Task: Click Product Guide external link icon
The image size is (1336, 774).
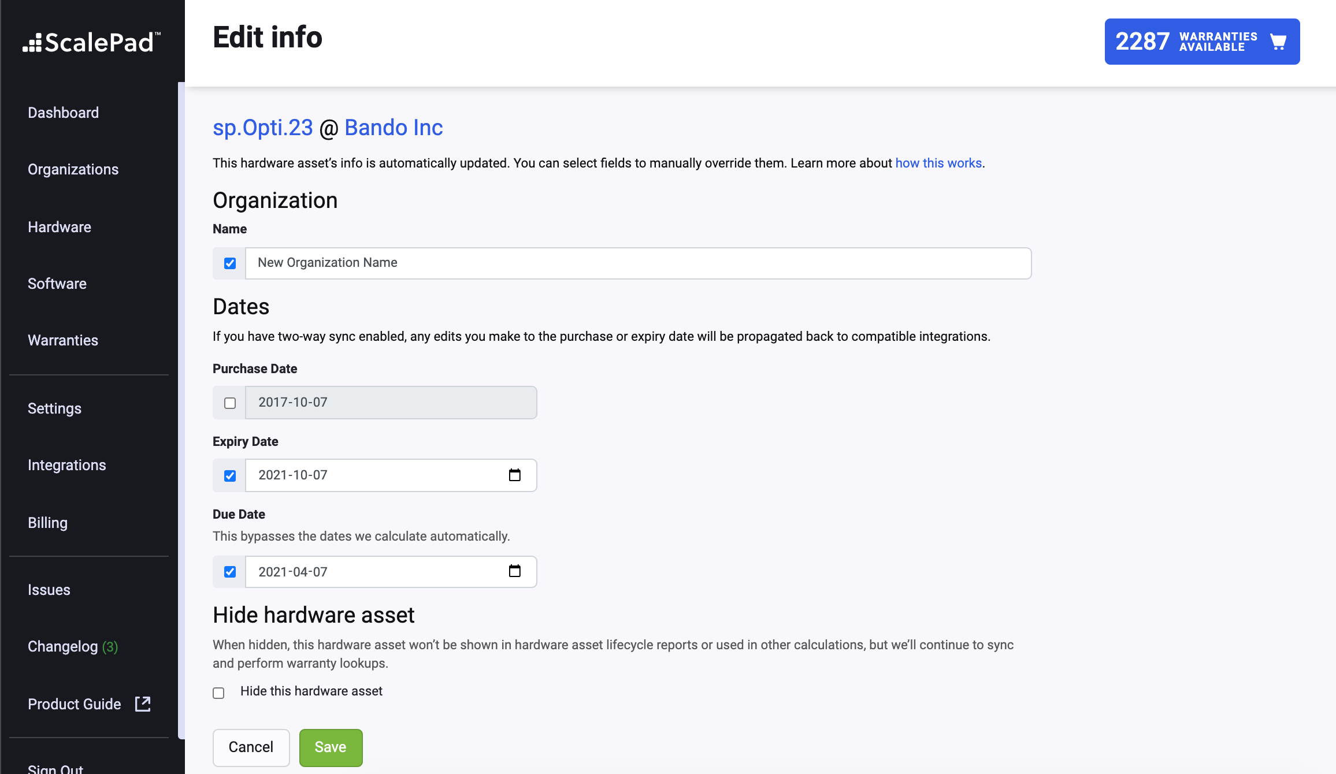Action: (x=143, y=704)
